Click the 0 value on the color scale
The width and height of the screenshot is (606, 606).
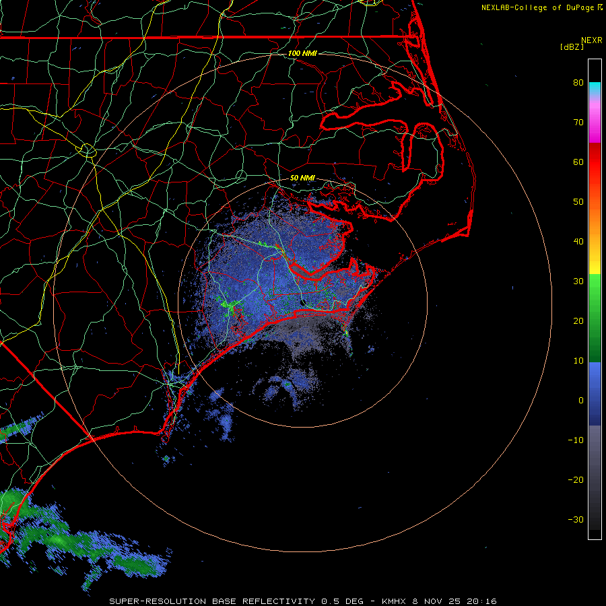(581, 401)
